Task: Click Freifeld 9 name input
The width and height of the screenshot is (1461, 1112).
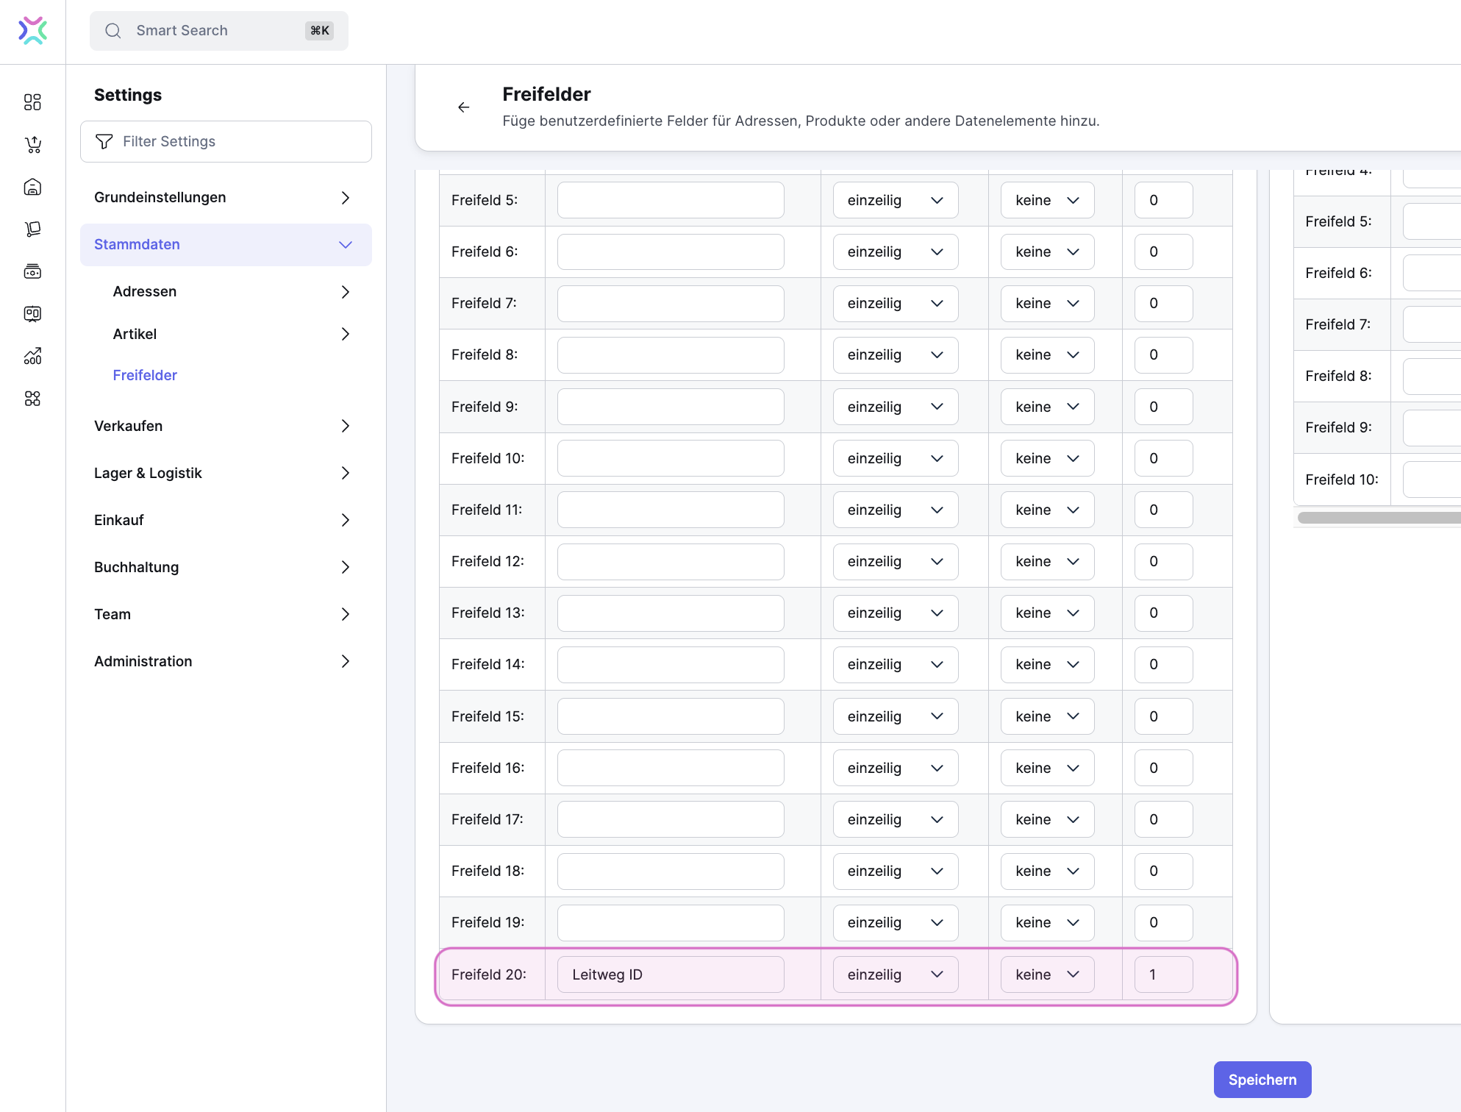Action: pyautogui.click(x=671, y=407)
